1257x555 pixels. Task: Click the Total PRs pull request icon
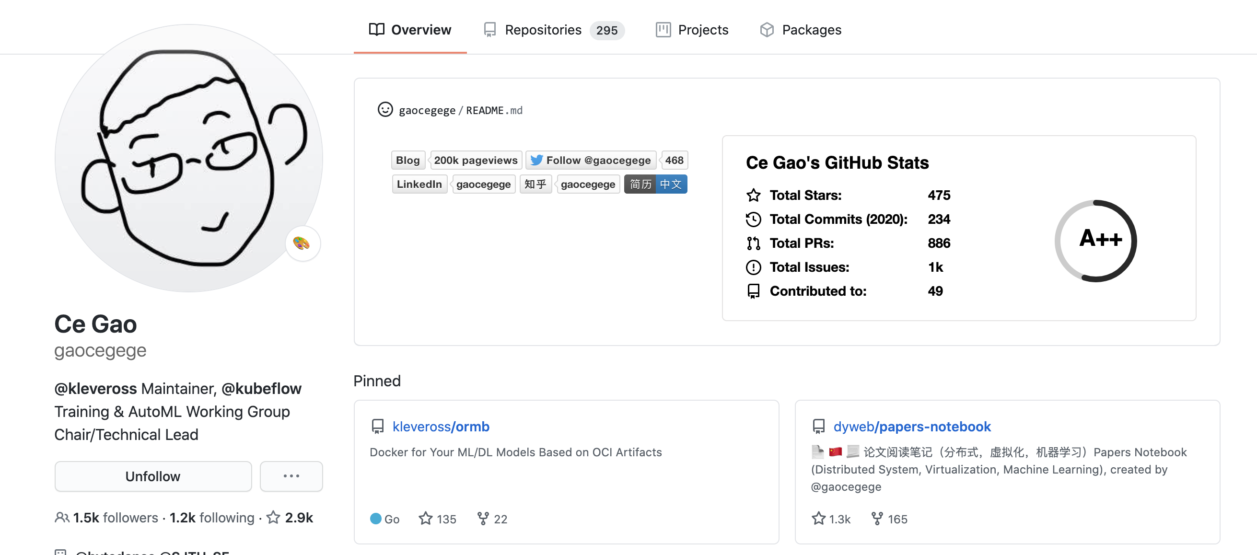pos(754,243)
